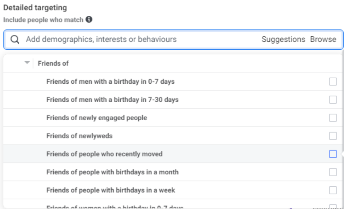Check the partially visible Friends of women checkbox
Viewport: 344px width, 209px height.
point(333,206)
